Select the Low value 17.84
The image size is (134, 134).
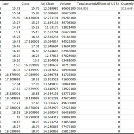[x=16, y=84]
